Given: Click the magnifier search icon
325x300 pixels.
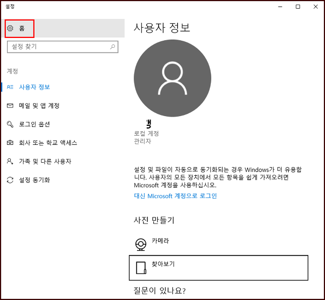Looking at the screenshot, I should pyautogui.click(x=113, y=47).
